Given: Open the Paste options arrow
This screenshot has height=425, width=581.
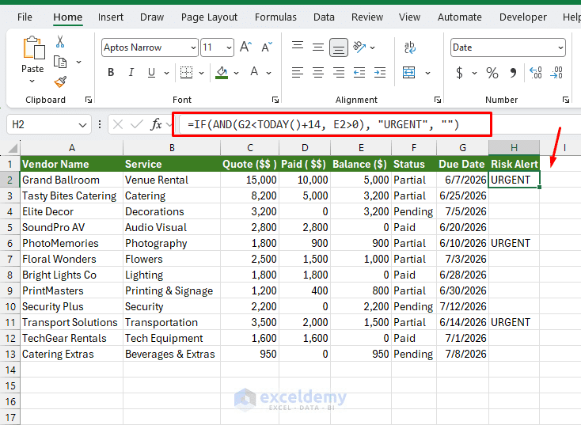Looking at the screenshot, I should [32, 82].
